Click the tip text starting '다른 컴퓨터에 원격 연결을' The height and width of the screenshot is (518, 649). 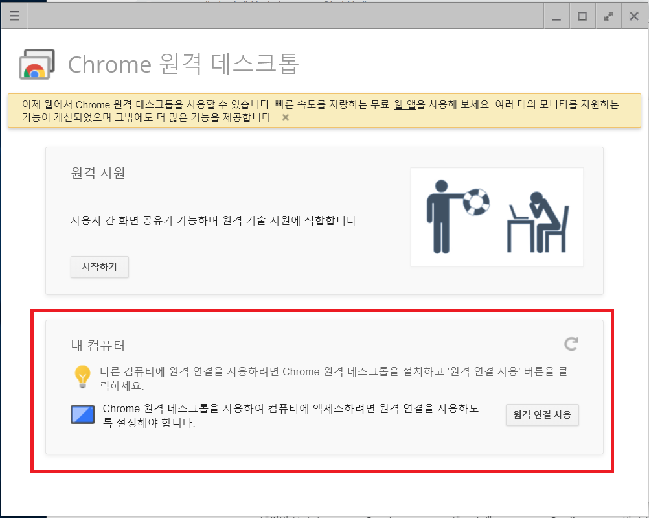(334, 379)
